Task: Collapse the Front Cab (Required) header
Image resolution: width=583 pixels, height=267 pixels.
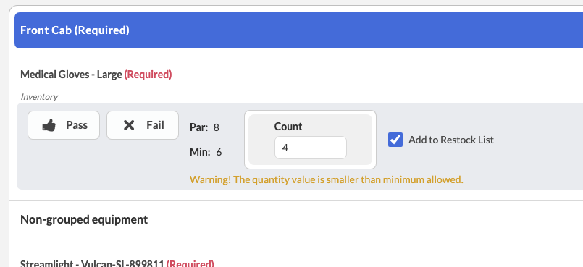Action: click(x=298, y=30)
